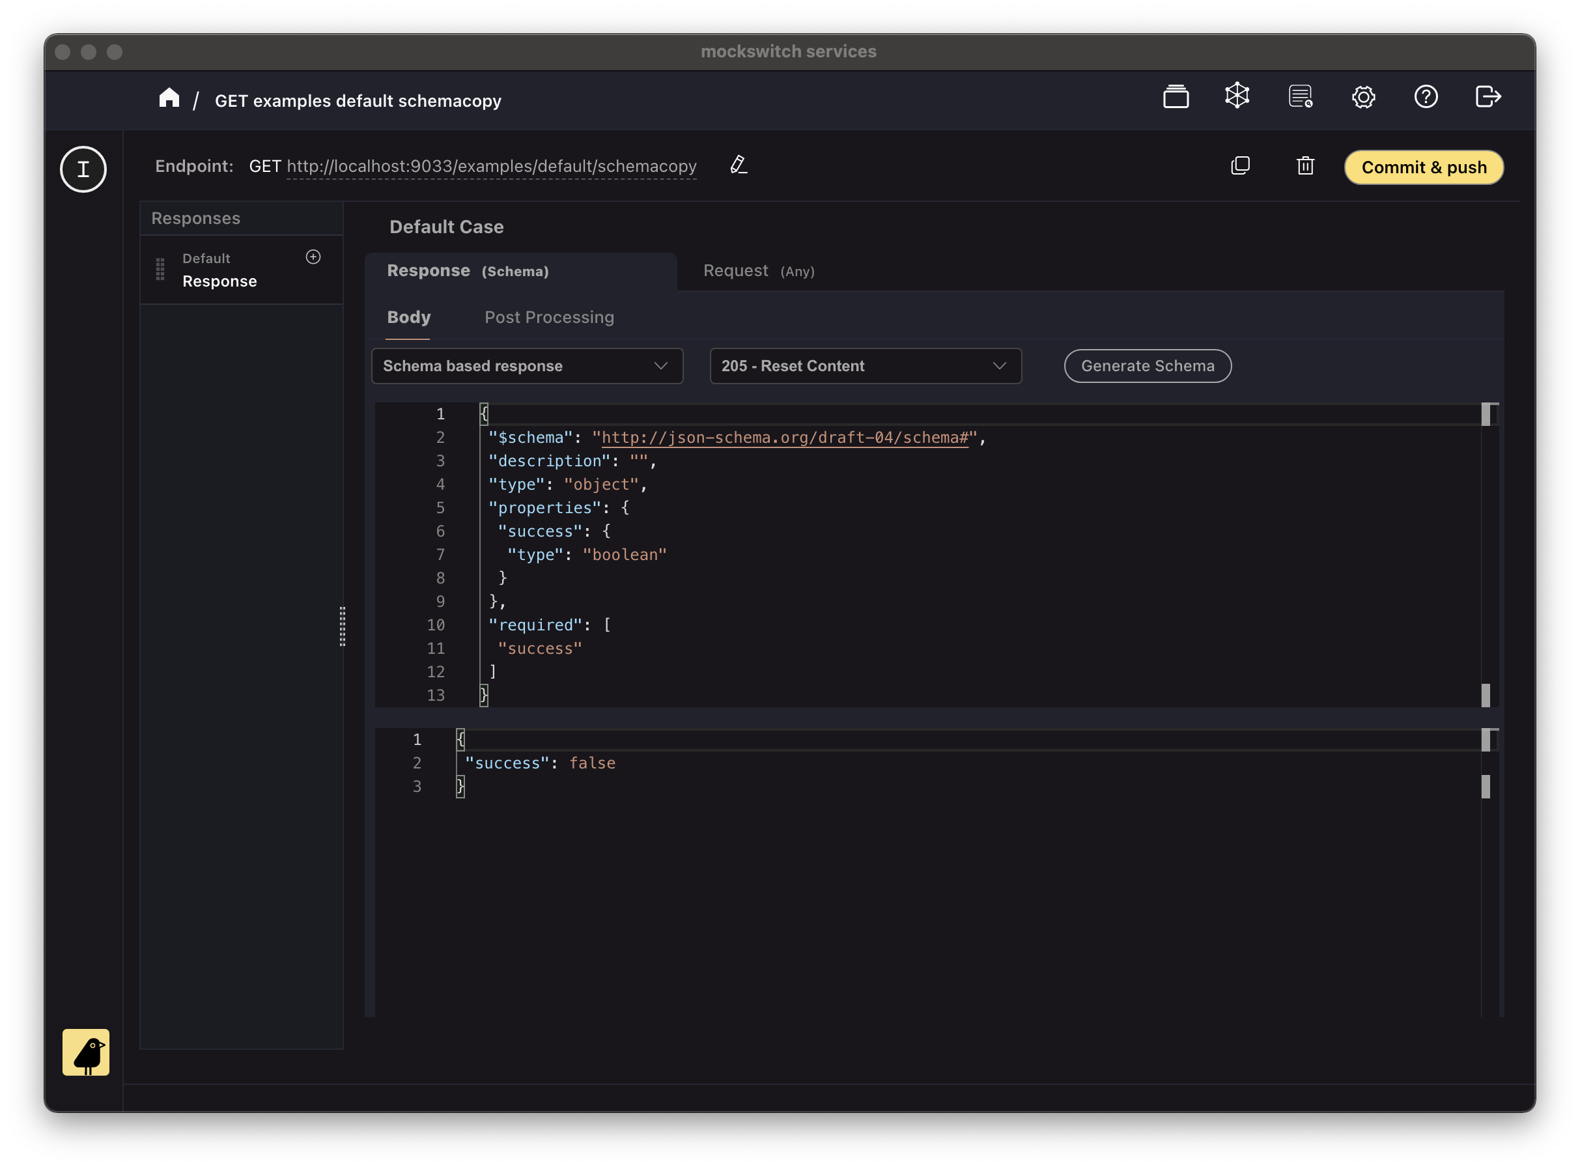
Task: Click the graph network icon in header
Action: [x=1237, y=95]
